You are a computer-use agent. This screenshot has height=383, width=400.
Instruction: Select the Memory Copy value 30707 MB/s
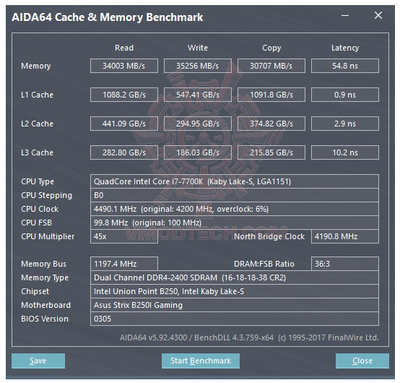pyautogui.click(x=271, y=66)
